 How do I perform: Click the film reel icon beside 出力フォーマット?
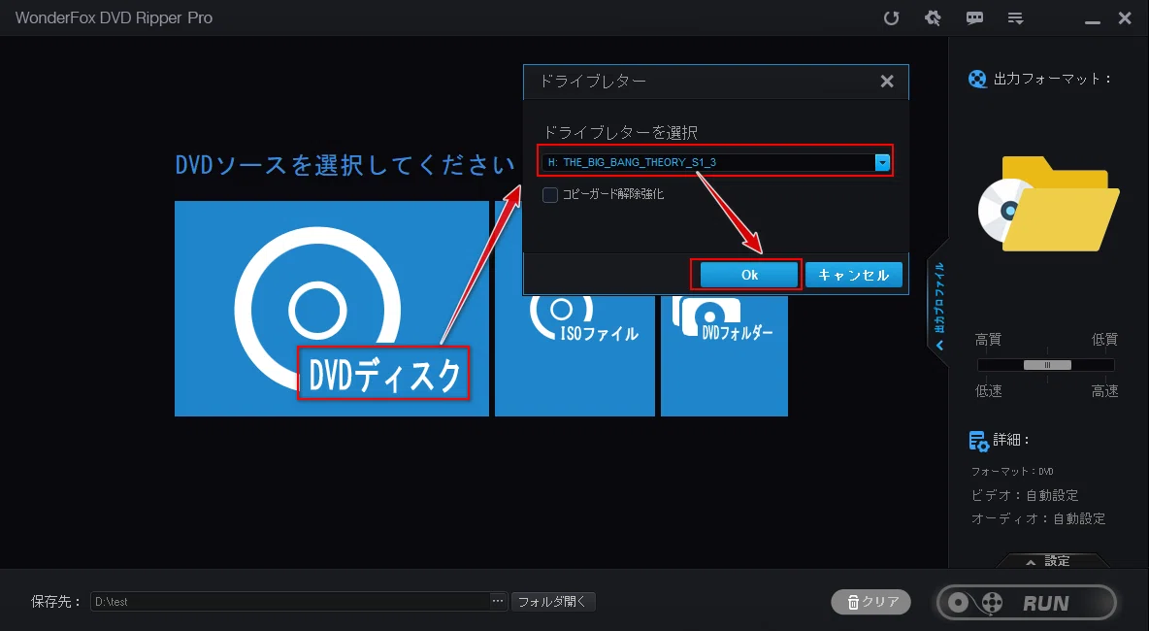point(977,80)
